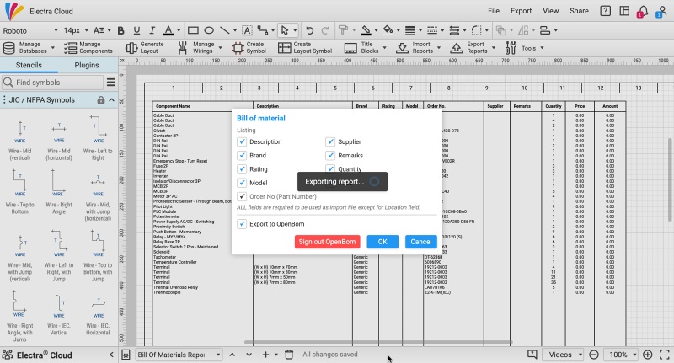Open the Videos dropdown

pos(563,355)
